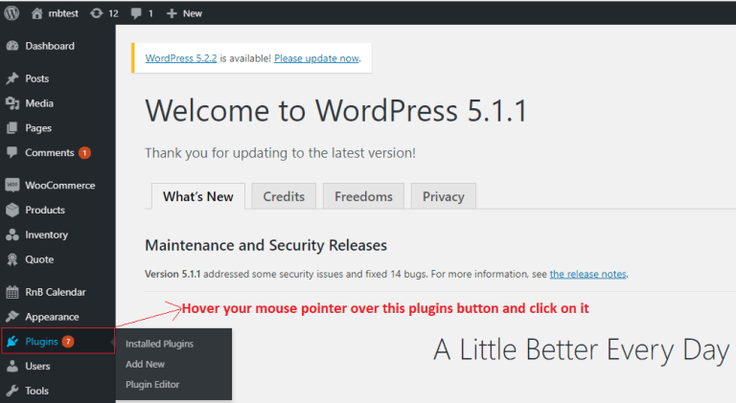
Task: Click the plus New icon
Action: point(172,13)
